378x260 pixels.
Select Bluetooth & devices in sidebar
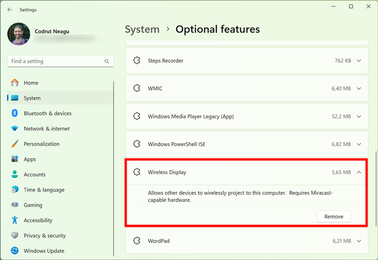pyautogui.click(x=60, y=113)
